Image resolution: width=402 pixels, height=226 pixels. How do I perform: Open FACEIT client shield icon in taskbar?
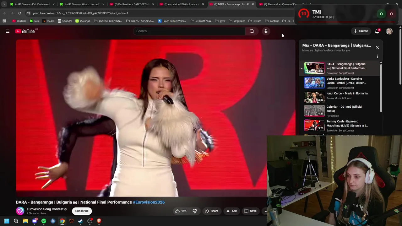(71, 221)
